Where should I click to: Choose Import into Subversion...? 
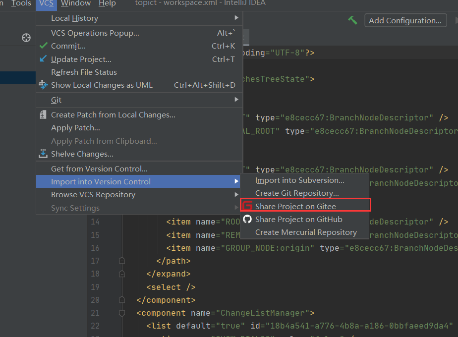pos(305,180)
